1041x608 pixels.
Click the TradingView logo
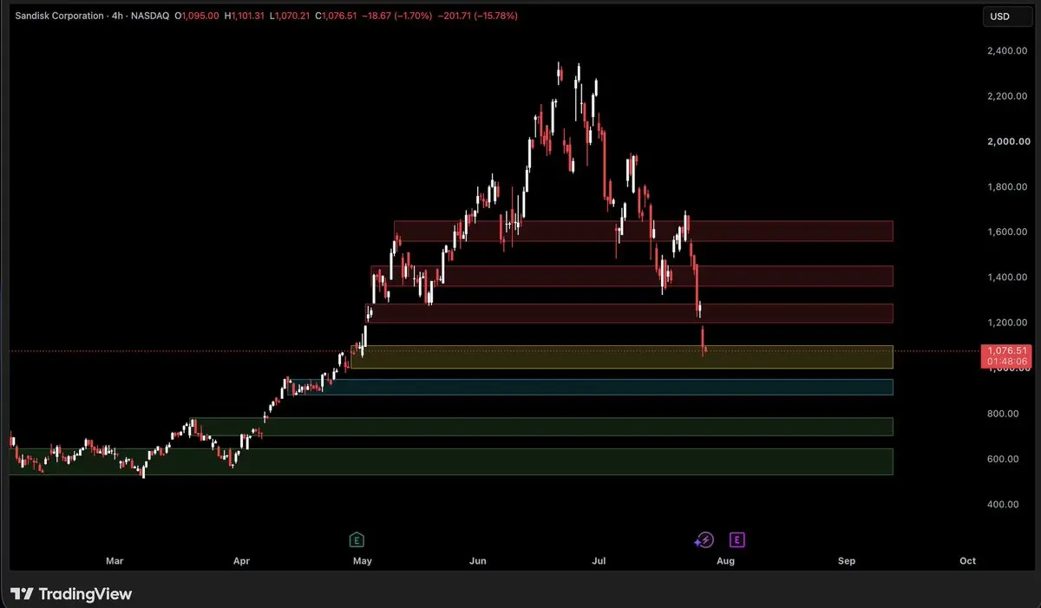71,594
